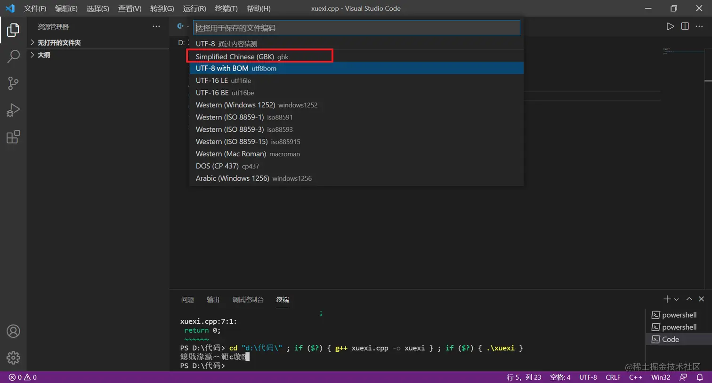Screen dimensions: 712x383
Task: Split the editor with the split icon
Action: 685,26
